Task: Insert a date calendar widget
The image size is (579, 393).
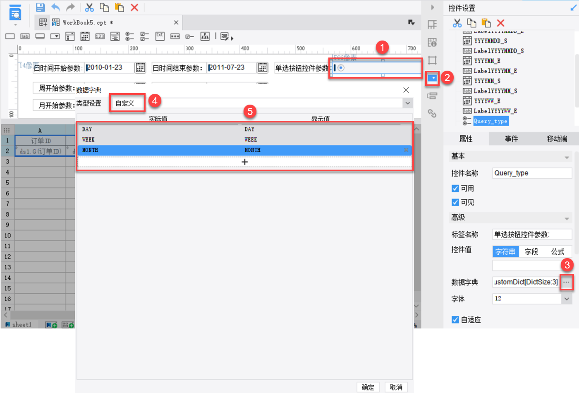Action: point(85,36)
